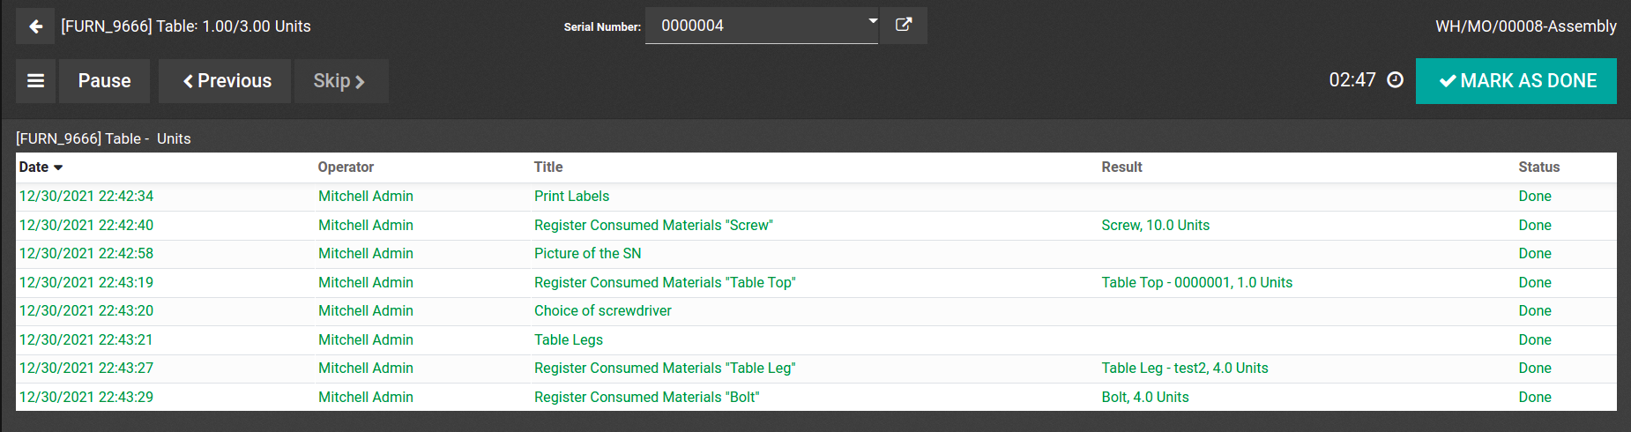Click the timer clock icon
The image size is (1631, 432).
(1395, 80)
